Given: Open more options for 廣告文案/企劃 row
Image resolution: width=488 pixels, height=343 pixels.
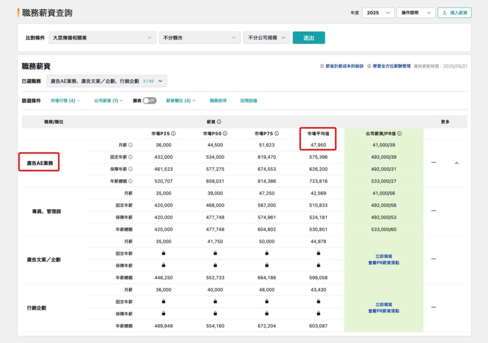Looking at the screenshot, I should (x=434, y=259).
